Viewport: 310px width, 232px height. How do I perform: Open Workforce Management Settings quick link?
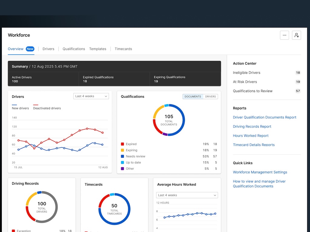click(x=260, y=172)
